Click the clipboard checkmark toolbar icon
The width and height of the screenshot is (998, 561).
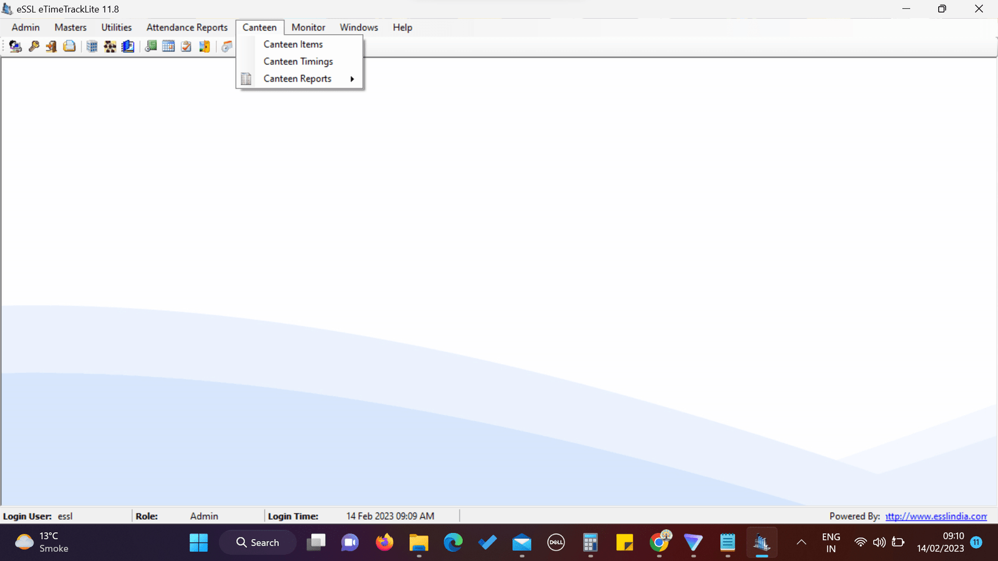pos(186,46)
